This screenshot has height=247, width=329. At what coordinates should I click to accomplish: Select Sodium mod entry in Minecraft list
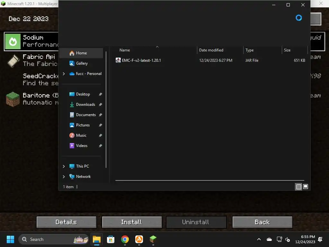31,41
